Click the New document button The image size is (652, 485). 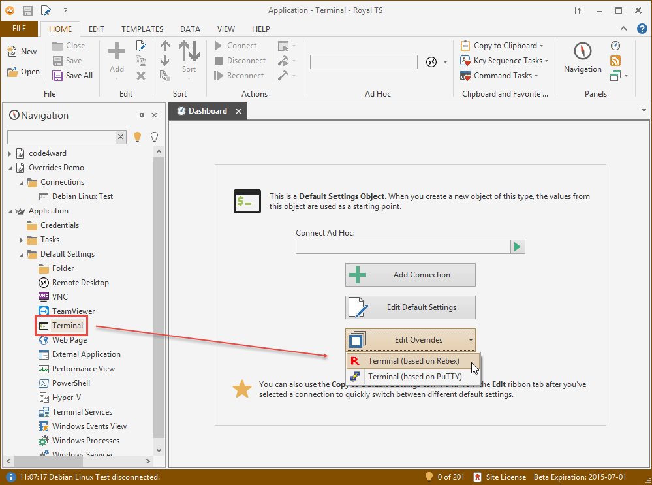pos(22,52)
